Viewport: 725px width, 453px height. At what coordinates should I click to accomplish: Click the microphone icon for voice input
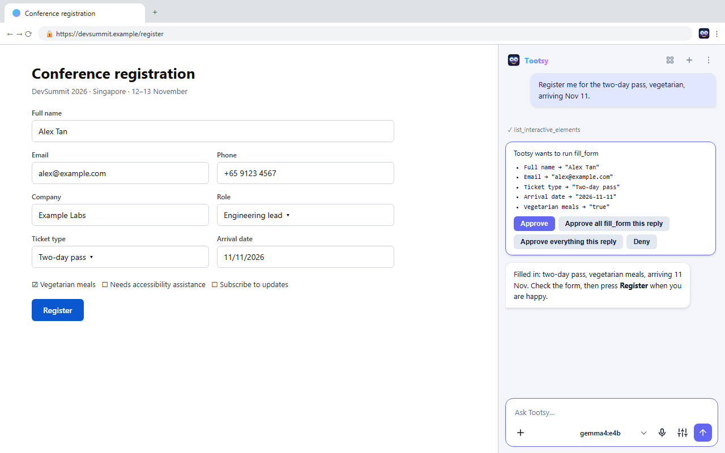tap(662, 433)
